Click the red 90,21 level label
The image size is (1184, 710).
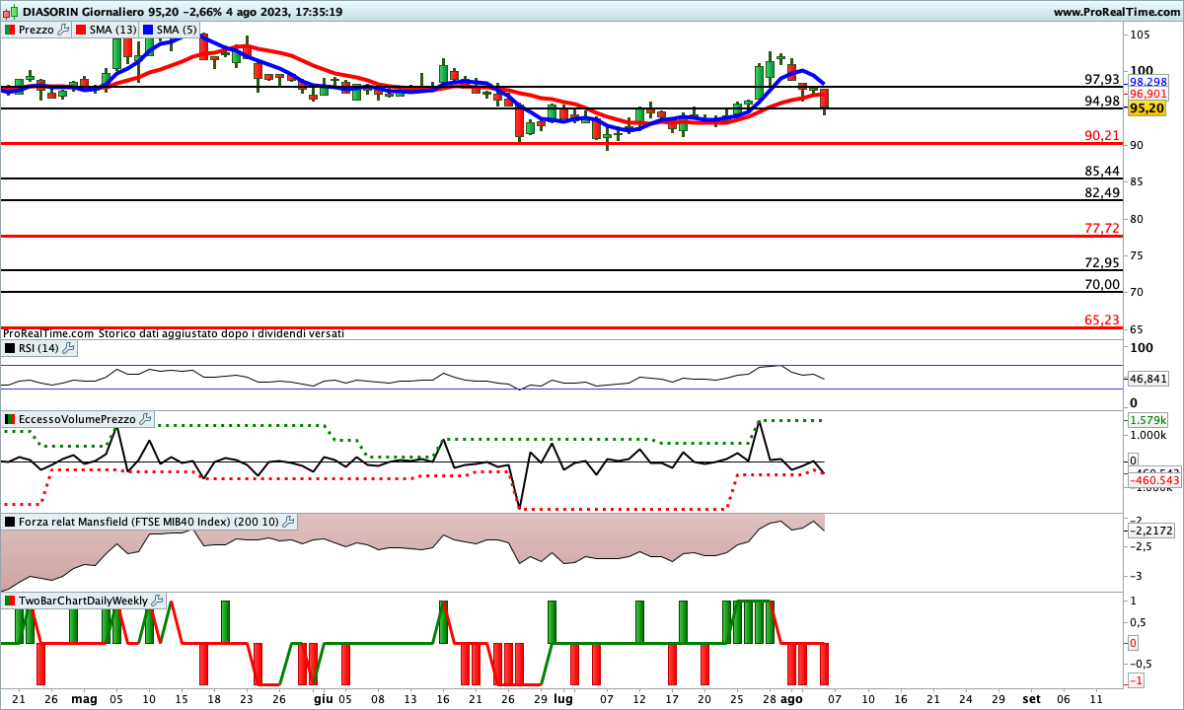1102,135
